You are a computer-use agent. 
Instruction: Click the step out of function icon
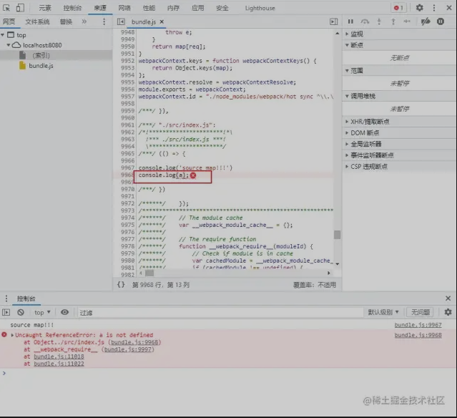(x=393, y=21)
